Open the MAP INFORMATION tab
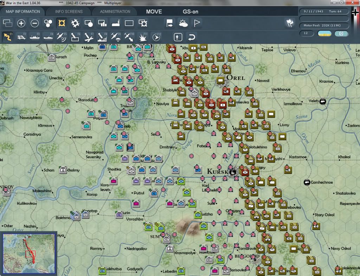 tap(23, 12)
